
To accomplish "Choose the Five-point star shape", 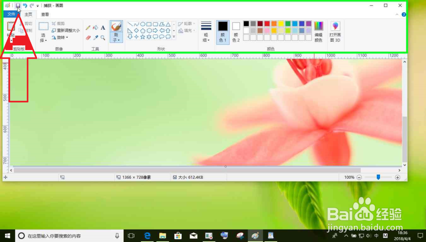I will click(x=143, y=37).
